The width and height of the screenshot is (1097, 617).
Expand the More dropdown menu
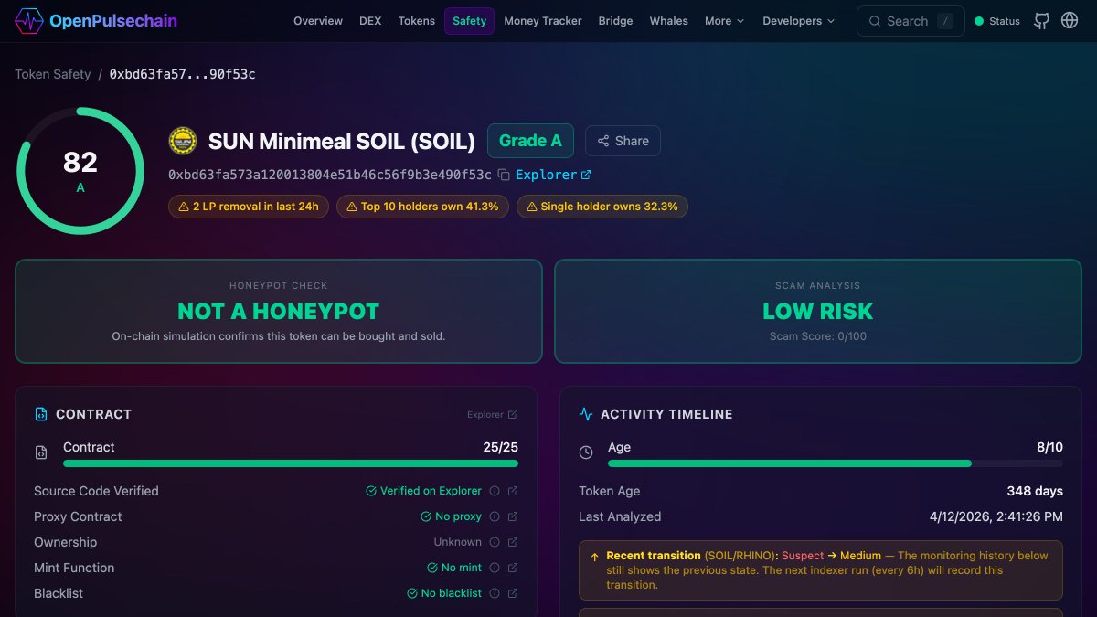click(x=724, y=21)
